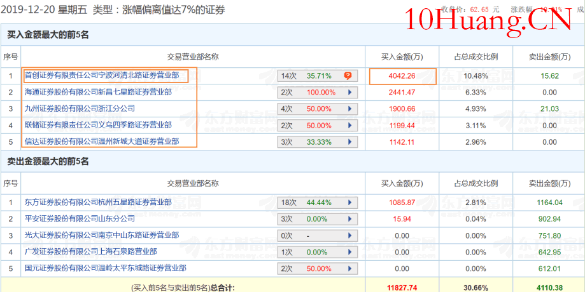Select total sell amount 4110.38
The image size is (585, 292).
(549, 288)
